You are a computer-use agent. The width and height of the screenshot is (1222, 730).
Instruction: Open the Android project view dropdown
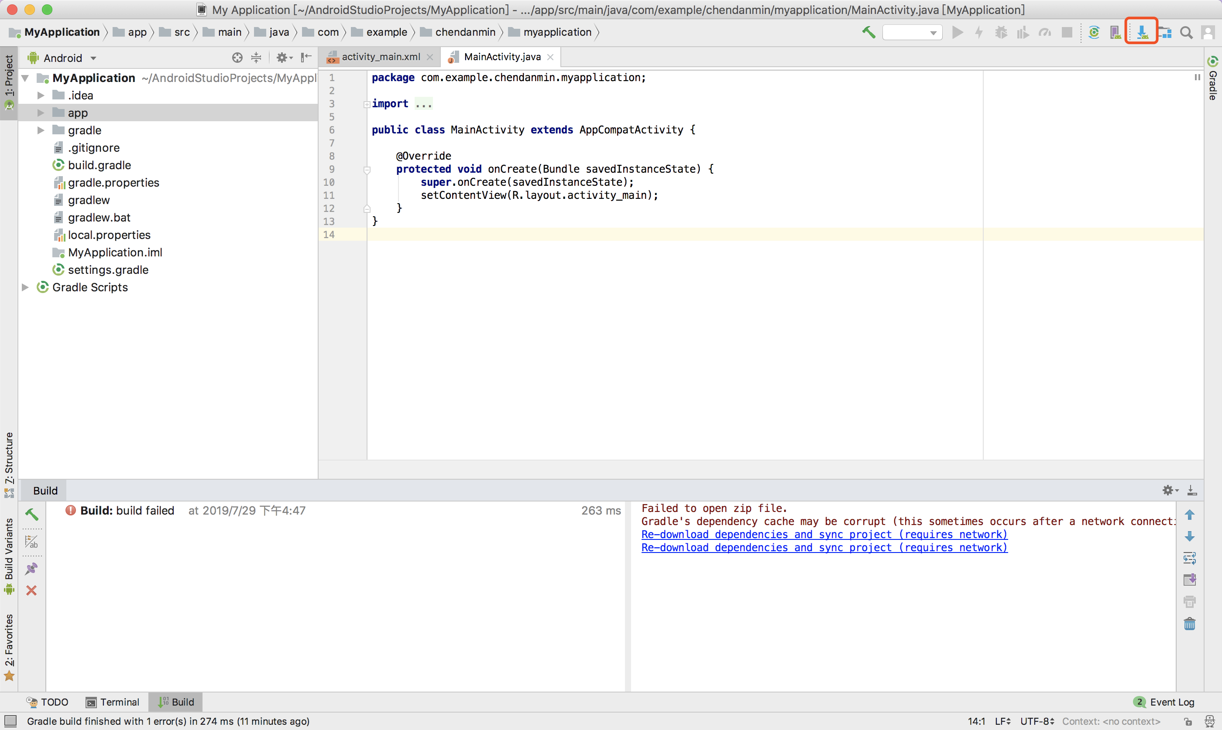point(62,58)
